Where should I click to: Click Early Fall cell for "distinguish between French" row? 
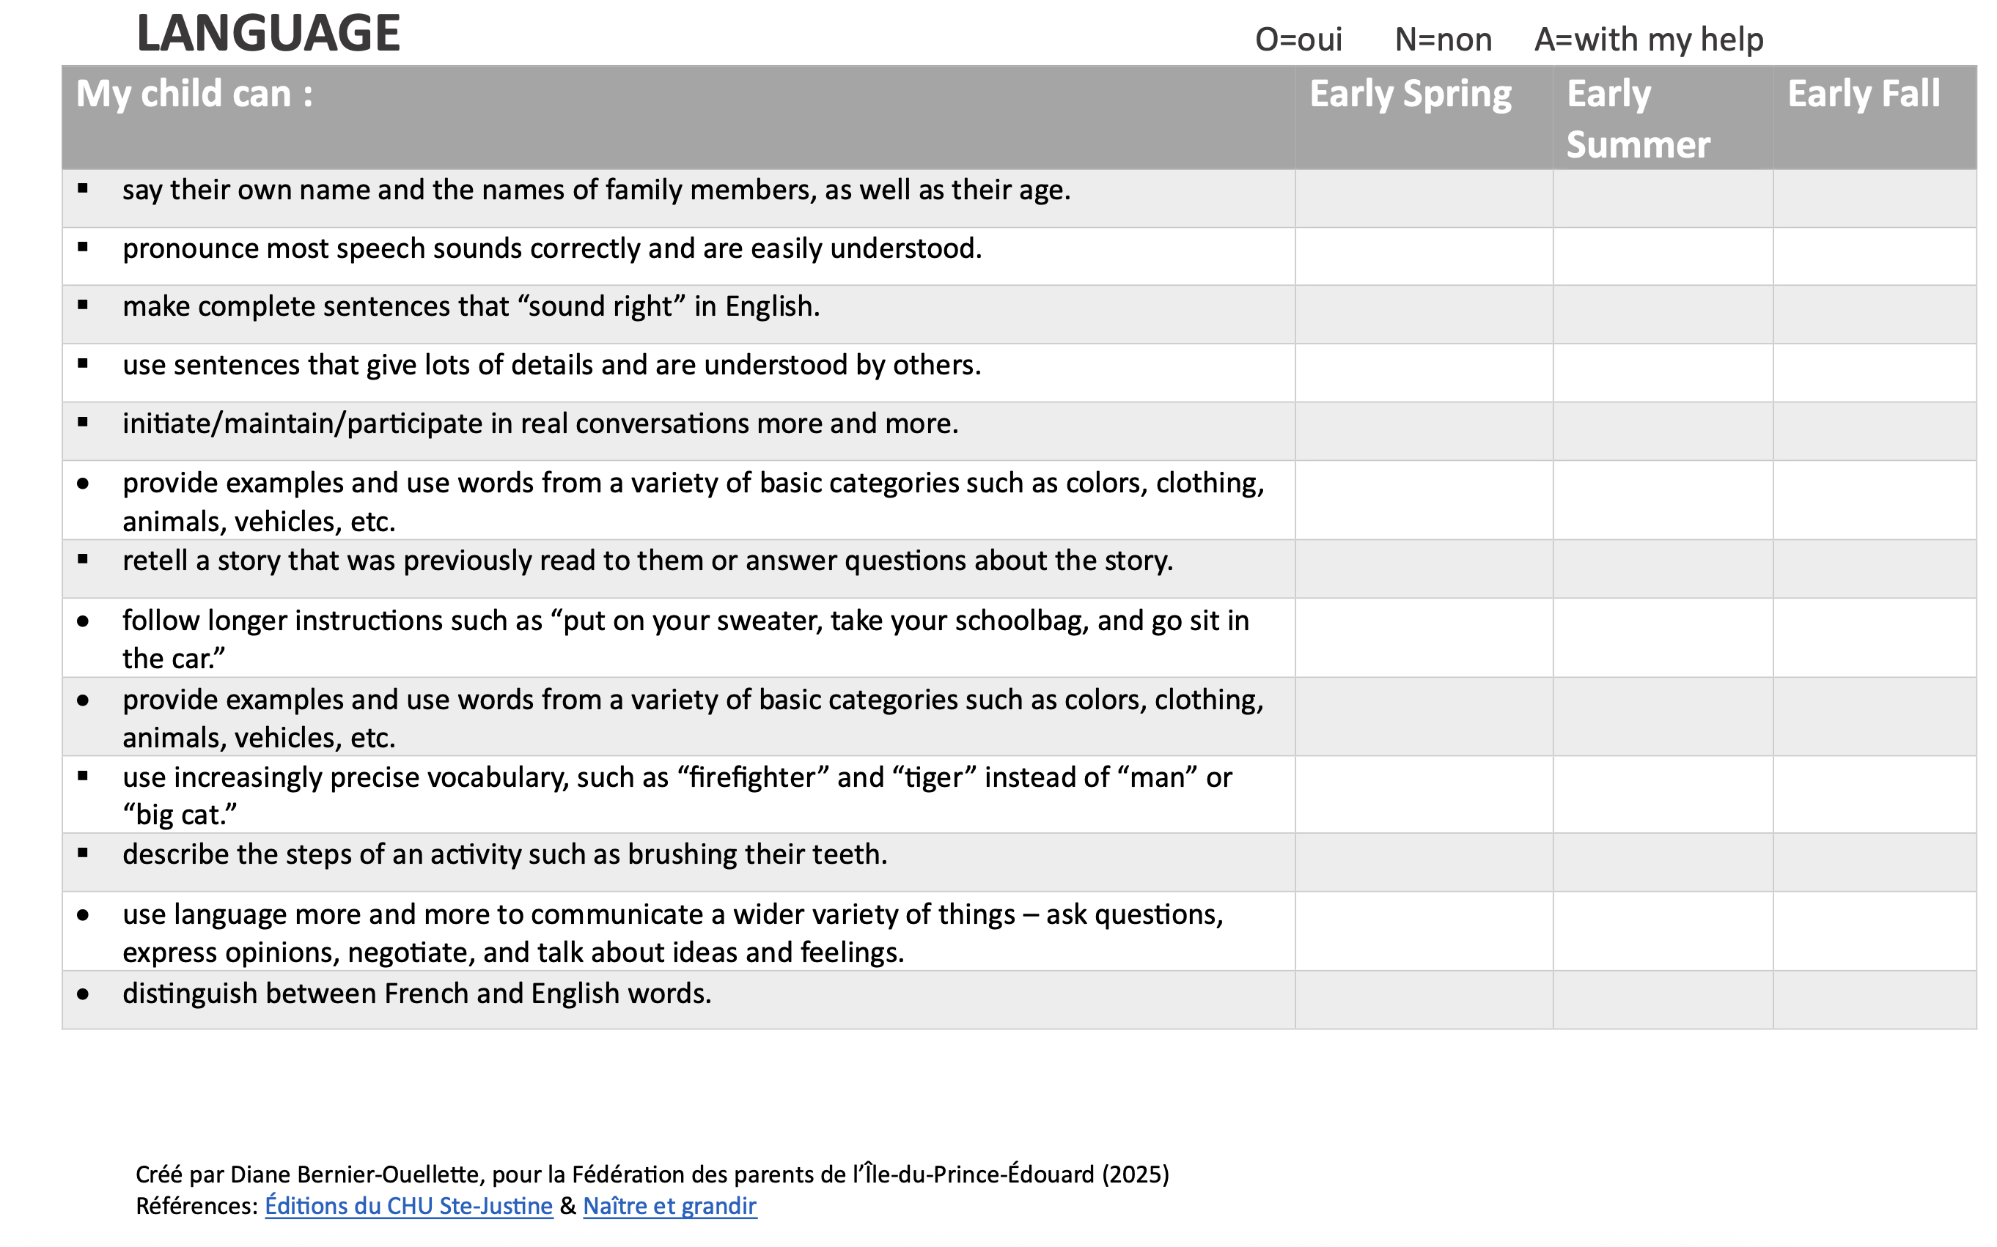(x=1874, y=999)
